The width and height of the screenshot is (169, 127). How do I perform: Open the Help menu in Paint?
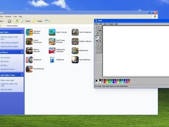tap(116, 24)
